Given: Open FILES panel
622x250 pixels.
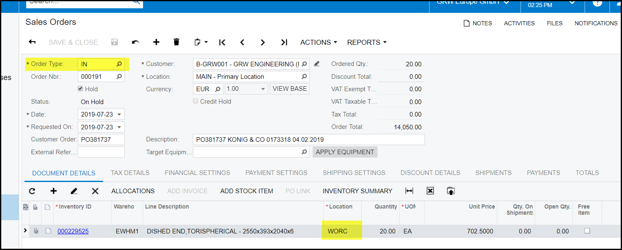Looking at the screenshot, I should [x=555, y=23].
